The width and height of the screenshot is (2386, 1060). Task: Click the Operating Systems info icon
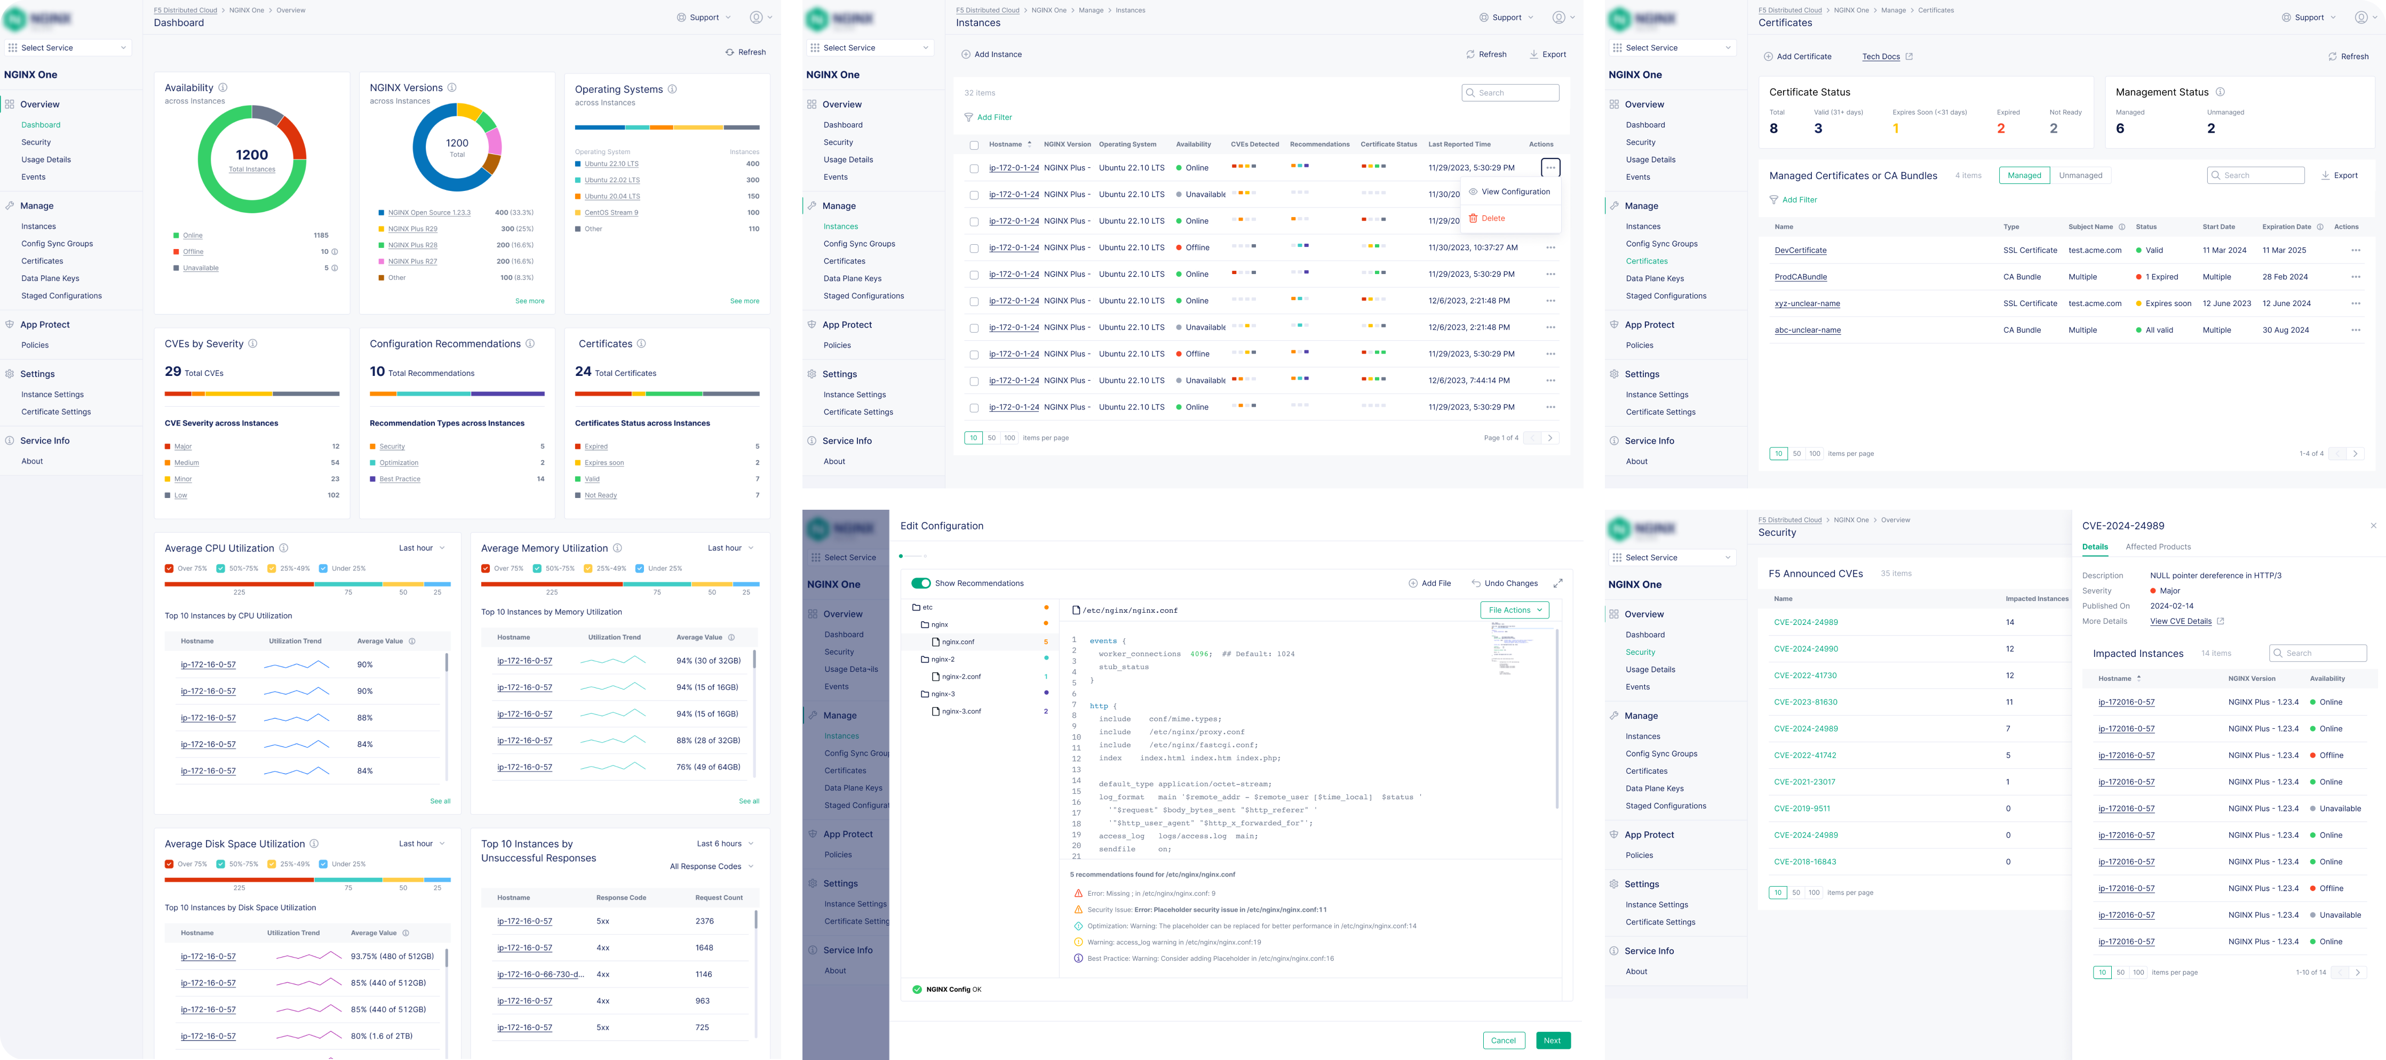point(672,90)
